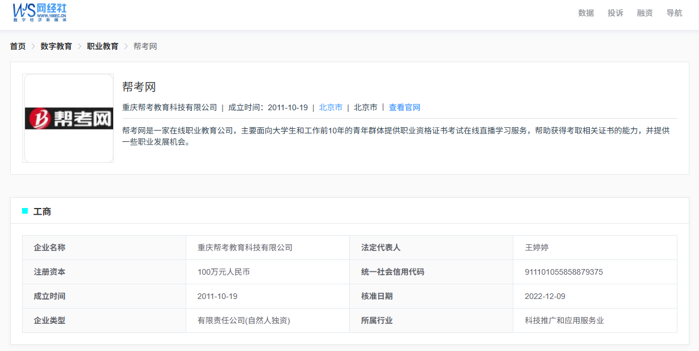Open 数字教育 breadcrumb link
This screenshot has height=351, width=699.
pos(56,46)
